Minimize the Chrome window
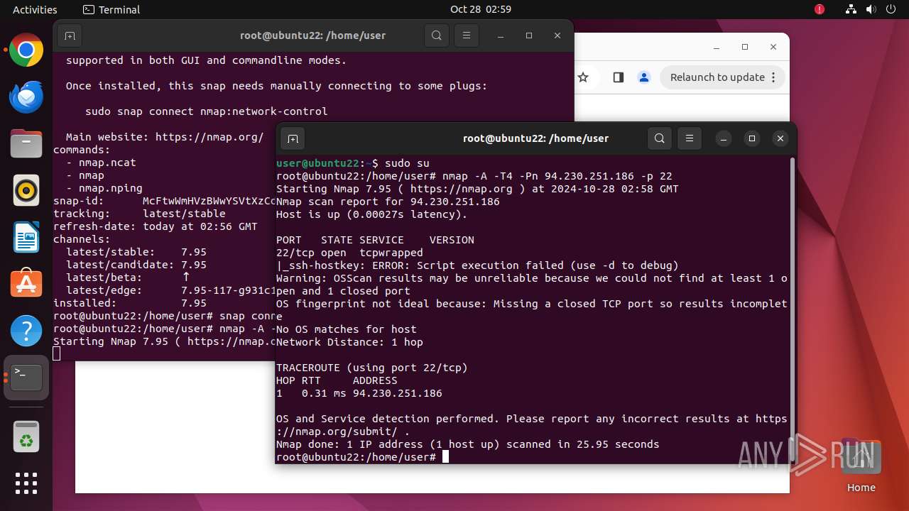This screenshot has height=511, width=909. point(717,47)
